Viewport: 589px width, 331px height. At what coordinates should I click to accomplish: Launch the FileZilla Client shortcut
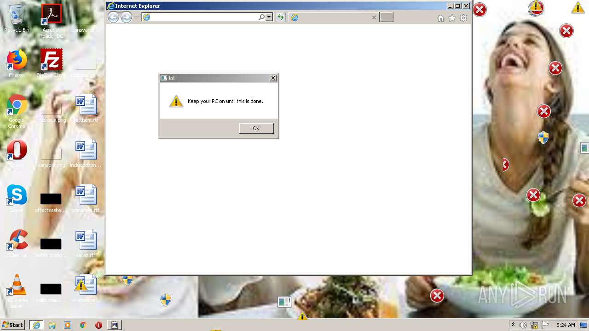51,63
